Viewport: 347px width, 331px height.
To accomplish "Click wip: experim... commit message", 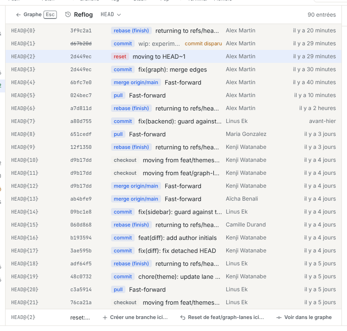I will (x=159, y=43).
